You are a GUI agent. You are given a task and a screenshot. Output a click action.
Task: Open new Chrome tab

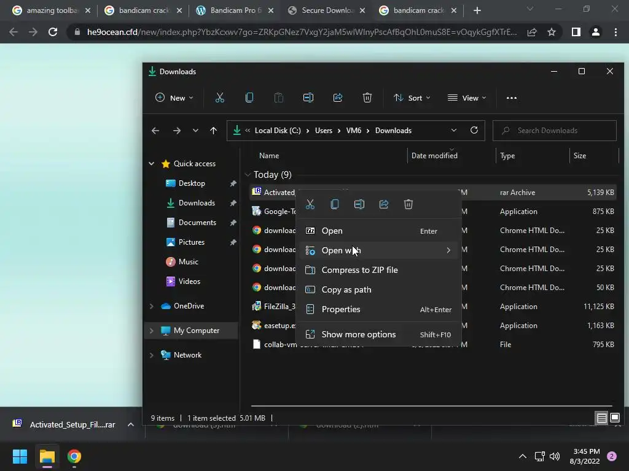[x=477, y=10]
